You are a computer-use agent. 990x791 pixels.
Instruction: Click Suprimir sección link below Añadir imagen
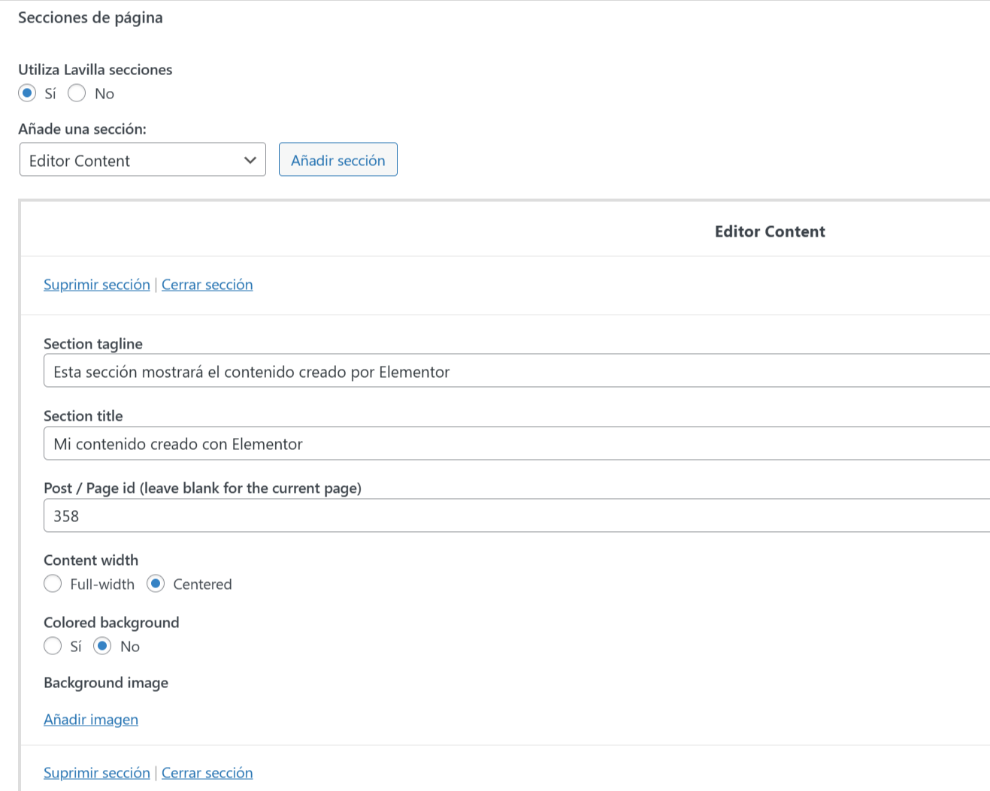click(x=97, y=773)
